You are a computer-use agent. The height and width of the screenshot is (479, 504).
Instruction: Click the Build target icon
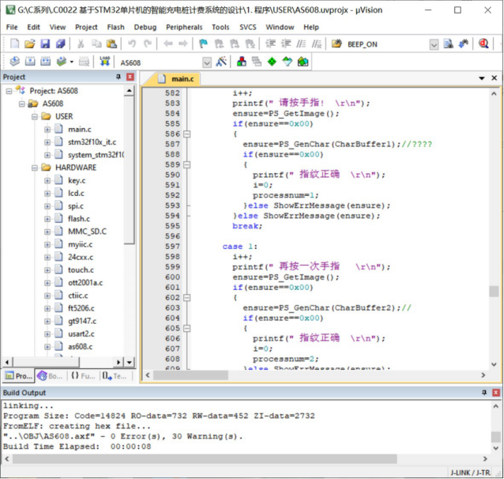coord(30,61)
